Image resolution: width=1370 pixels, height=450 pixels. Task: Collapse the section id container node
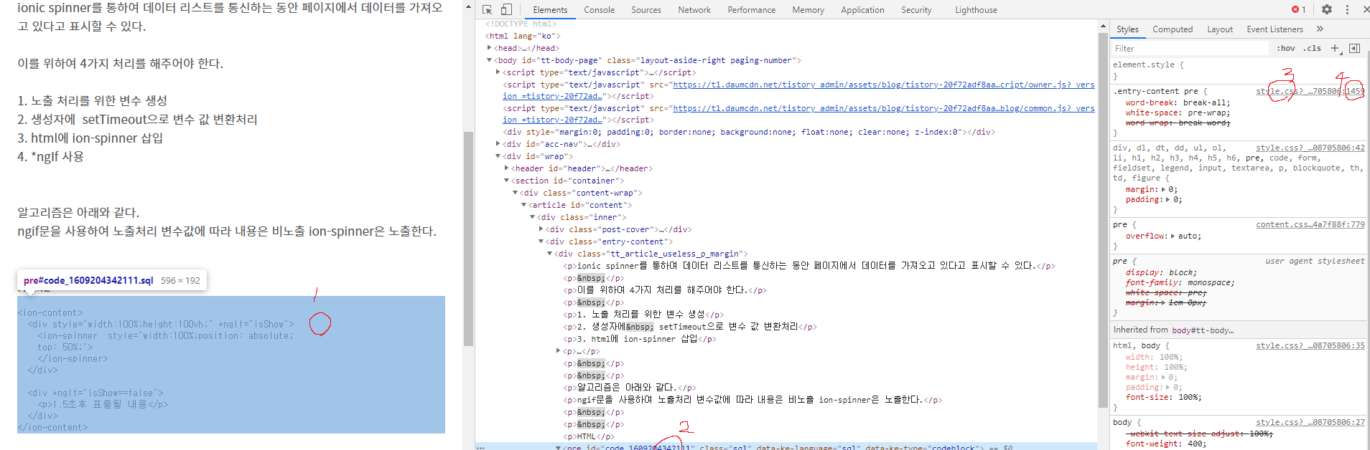pyautogui.click(x=507, y=181)
